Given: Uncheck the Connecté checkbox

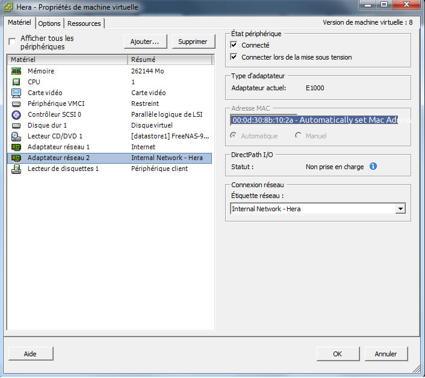Looking at the screenshot, I should tap(234, 45).
